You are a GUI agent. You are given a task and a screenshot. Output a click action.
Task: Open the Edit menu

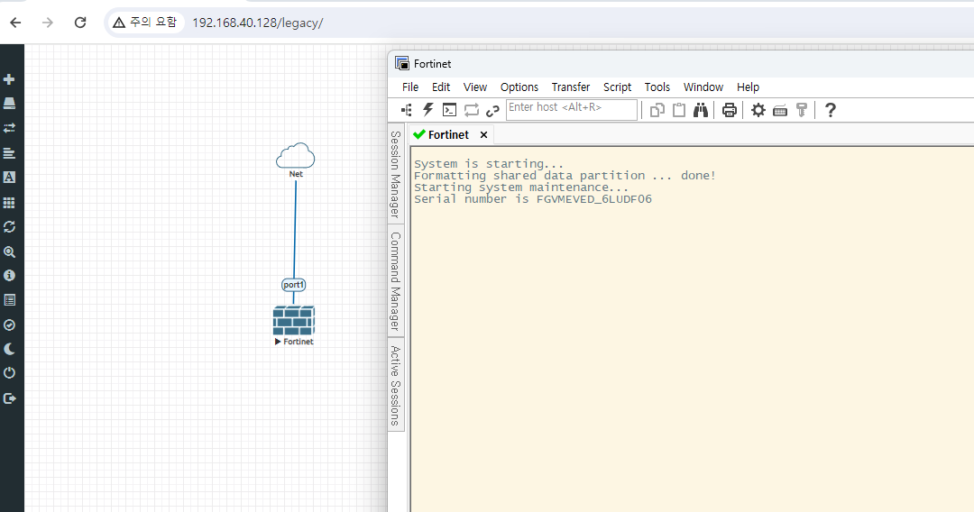441,87
